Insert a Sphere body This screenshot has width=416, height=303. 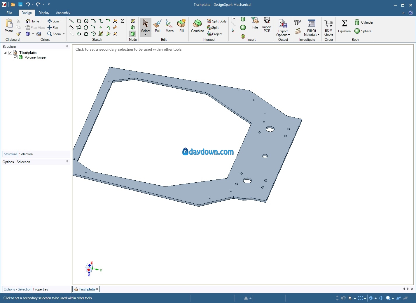point(363,31)
